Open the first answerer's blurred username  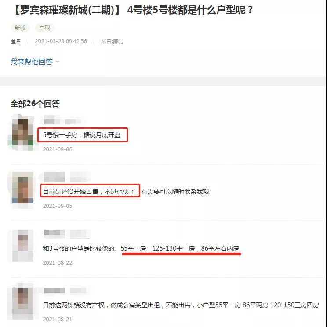tap(62, 120)
